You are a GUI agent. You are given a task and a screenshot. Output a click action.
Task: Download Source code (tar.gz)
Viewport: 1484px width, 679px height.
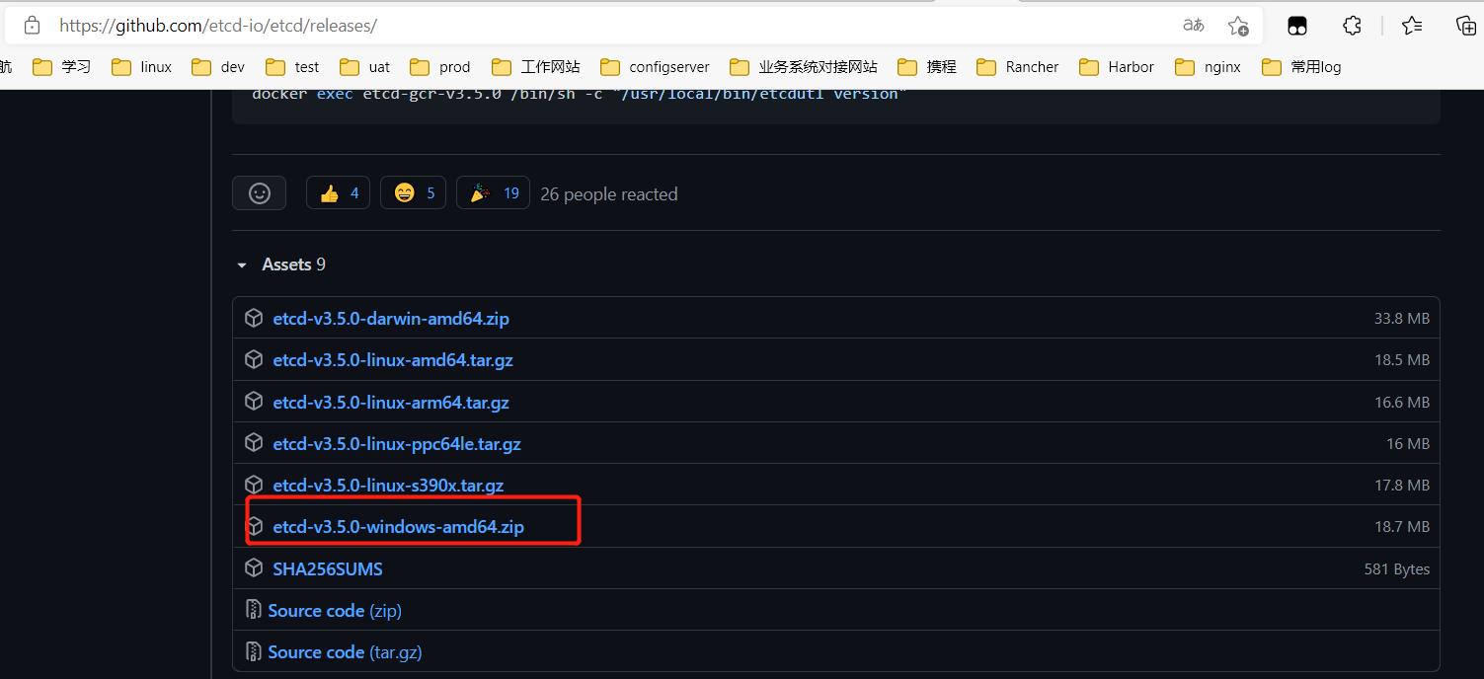pos(345,652)
